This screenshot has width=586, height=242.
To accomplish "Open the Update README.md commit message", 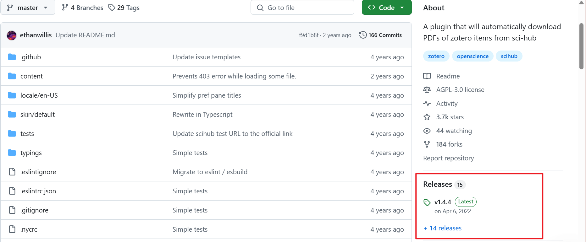I will [85, 35].
